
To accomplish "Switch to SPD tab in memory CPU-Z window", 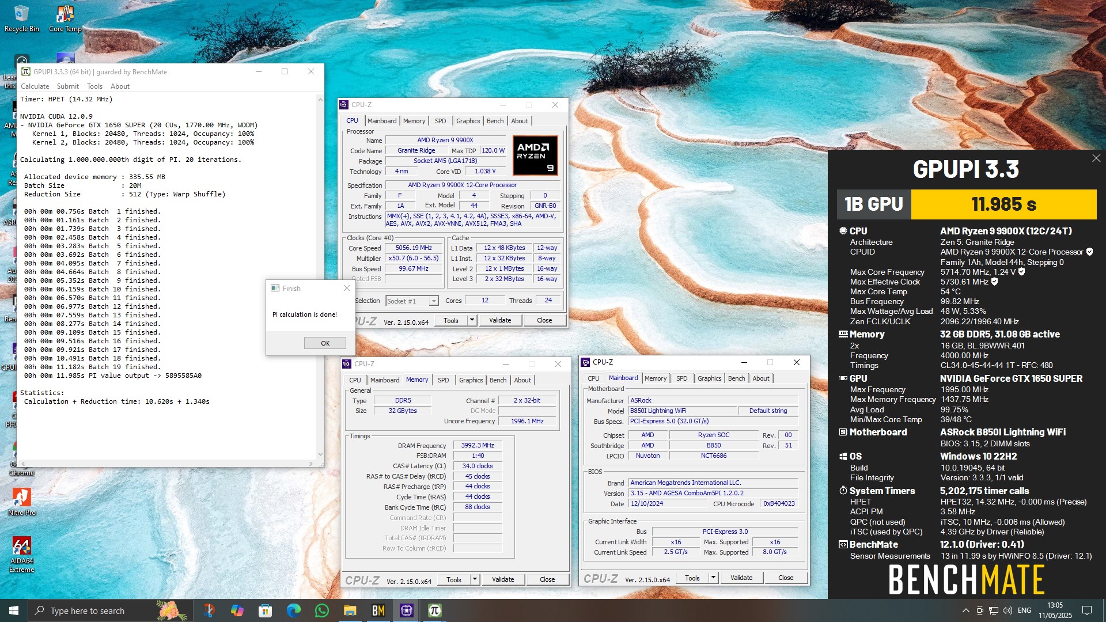I will [443, 380].
